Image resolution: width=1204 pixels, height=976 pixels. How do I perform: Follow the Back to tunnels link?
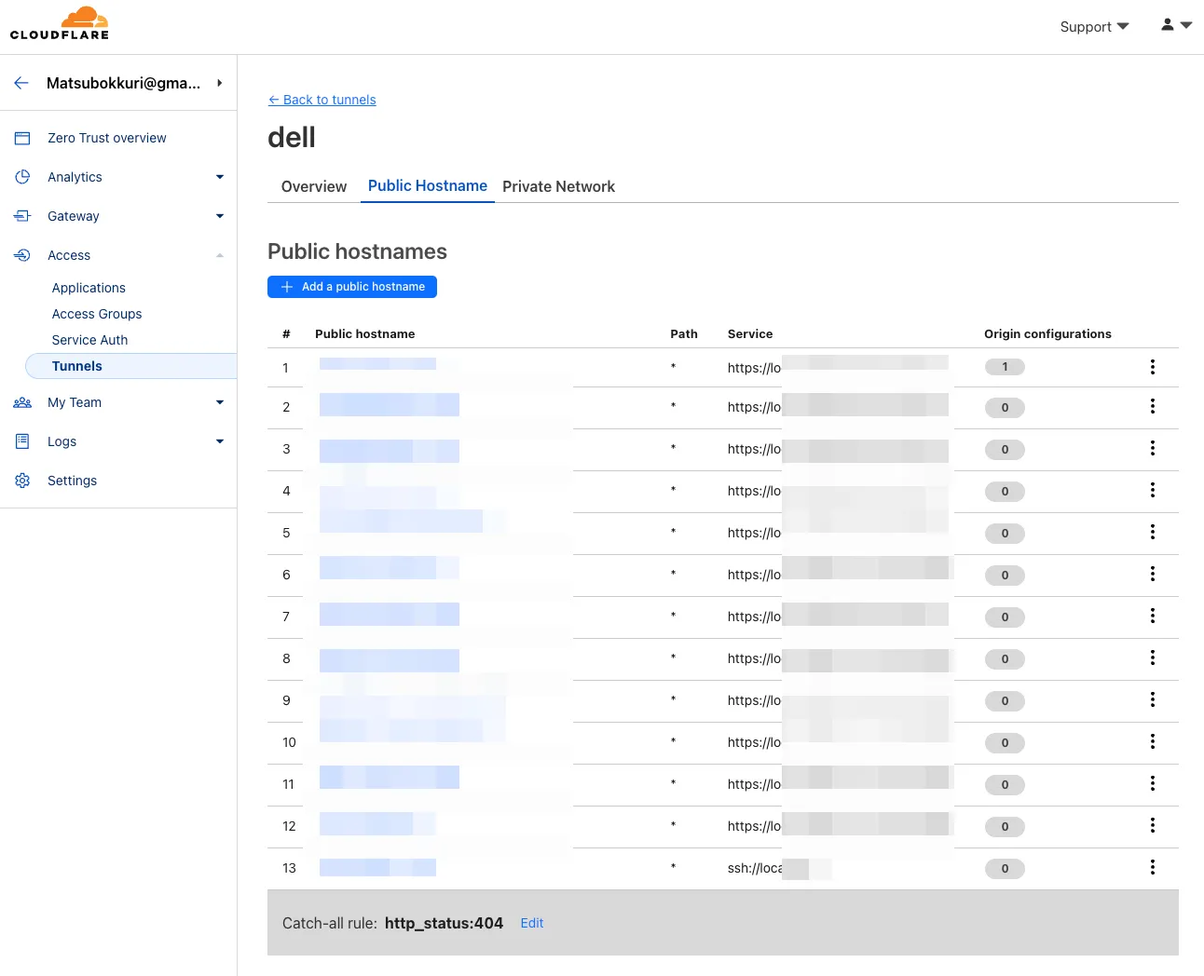pos(322,100)
